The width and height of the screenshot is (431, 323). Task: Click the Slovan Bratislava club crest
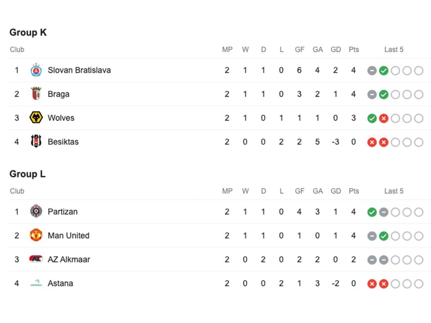coord(36,70)
